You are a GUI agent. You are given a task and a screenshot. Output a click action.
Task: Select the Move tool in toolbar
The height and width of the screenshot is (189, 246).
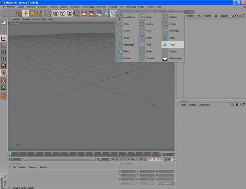(26, 13)
